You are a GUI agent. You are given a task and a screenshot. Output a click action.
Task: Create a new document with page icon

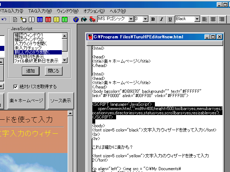pyautogui.click(x=15, y=19)
